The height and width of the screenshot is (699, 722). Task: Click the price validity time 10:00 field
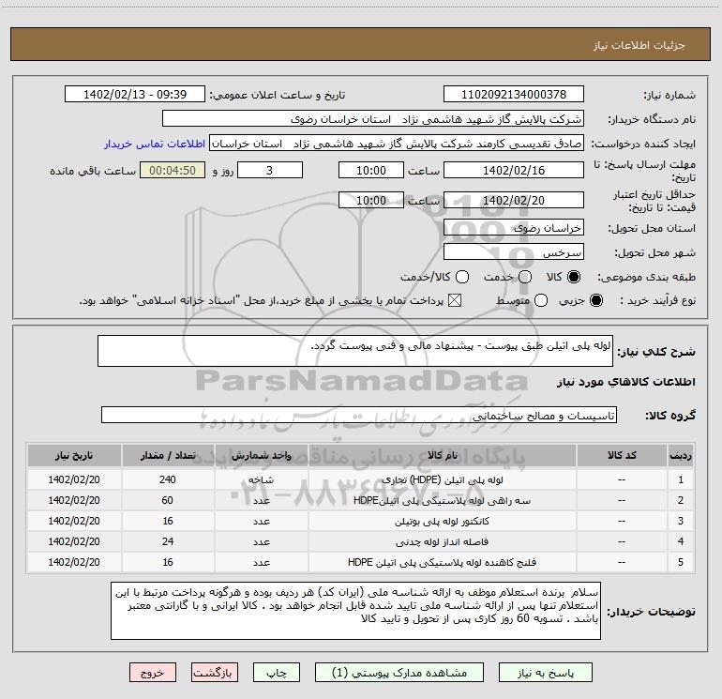[x=371, y=200]
